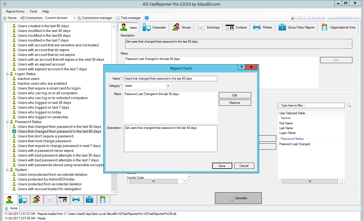Select the Printers icon tab under the report tree
The width and height of the screenshot is (363, 221).
[x=76, y=199]
